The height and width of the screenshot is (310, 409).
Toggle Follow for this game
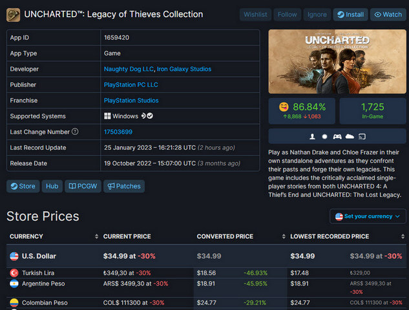click(x=287, y=15)
